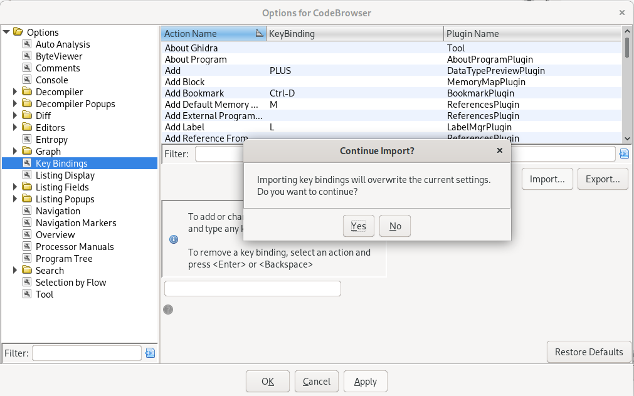Image resolution: width=634 pixels, height=396 pixels.
Task: Click OK in Options dialog
Action: coord(268,382)
